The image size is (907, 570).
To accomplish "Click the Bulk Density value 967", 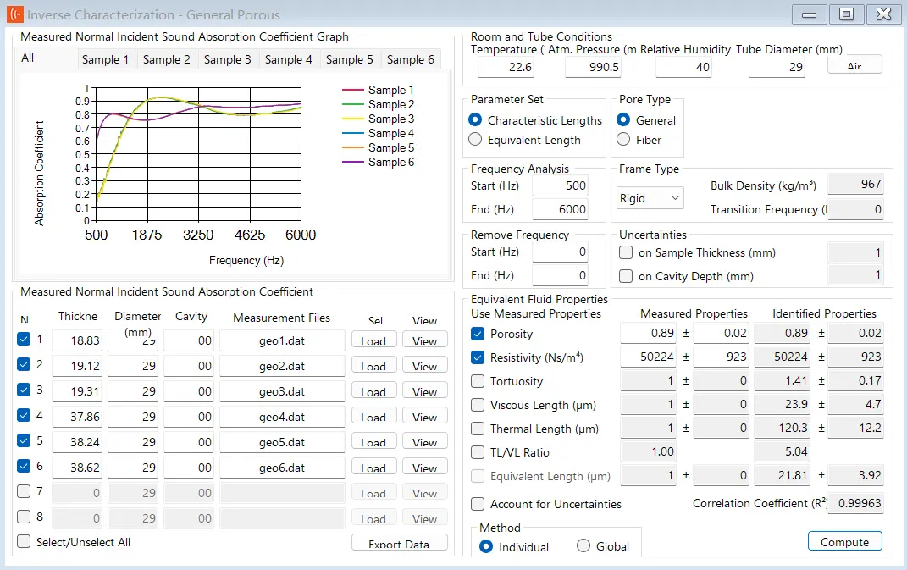I will pos(855,184).
